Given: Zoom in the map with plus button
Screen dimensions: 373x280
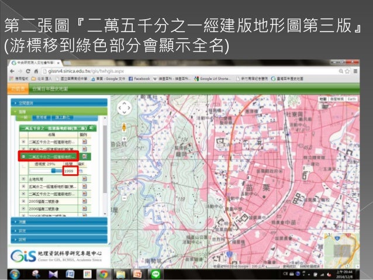Looking at the screenshot, I should click(x=124, y=139).
